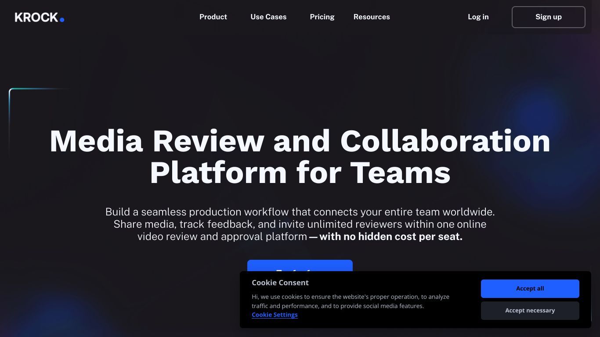
Task: Click the 'Cookie Consent' heading
Action: click(x=280, y=283)
